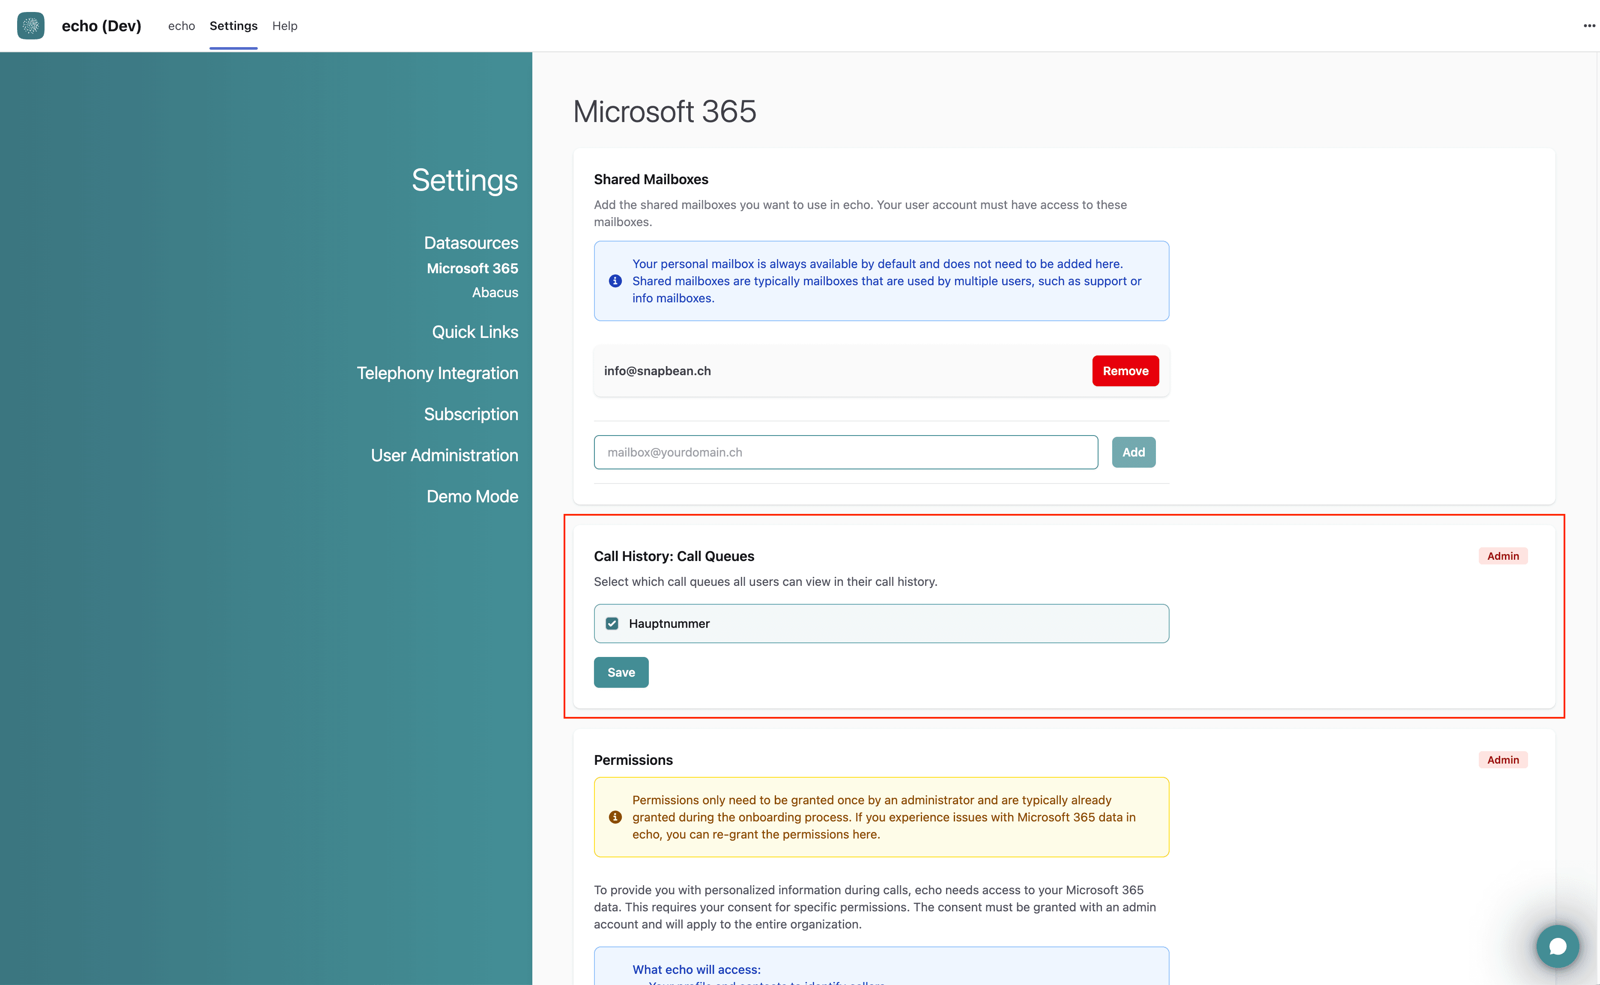Click the 'What echo will access:' text
The height and width of the screenshot is (985, 1600).
pyautogui.click(x=696, y=969)
